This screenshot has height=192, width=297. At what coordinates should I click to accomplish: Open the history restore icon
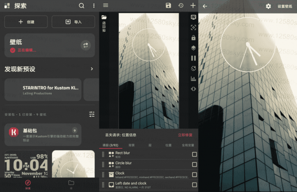[181, 5]
